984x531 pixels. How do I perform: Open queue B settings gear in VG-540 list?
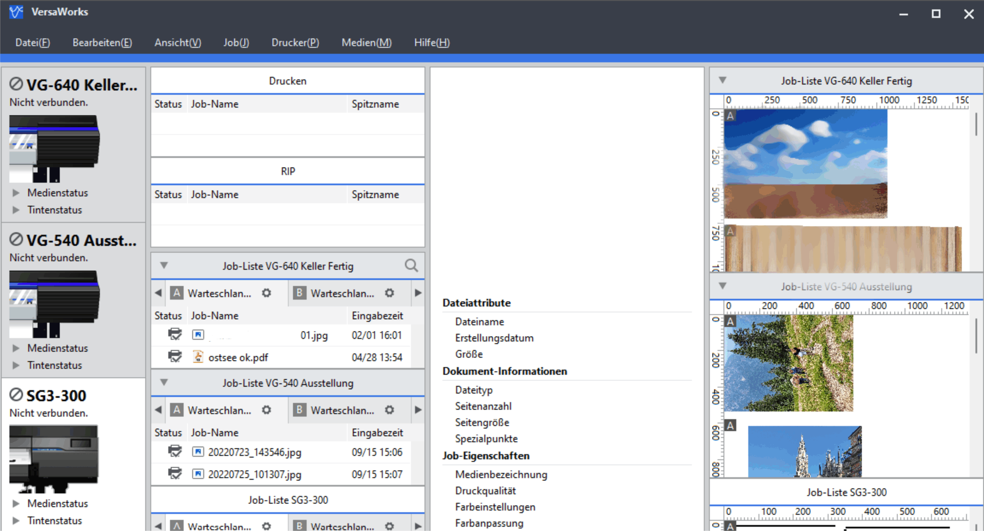389,410
